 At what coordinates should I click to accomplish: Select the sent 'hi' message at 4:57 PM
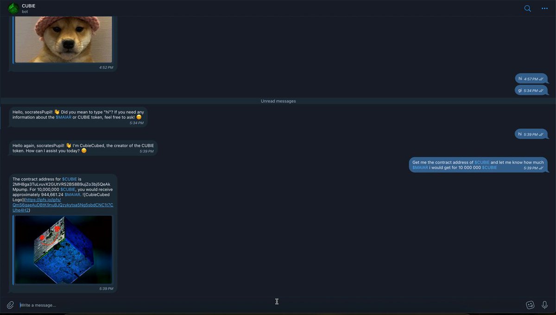pyautogui.click(x=531, y=79)
